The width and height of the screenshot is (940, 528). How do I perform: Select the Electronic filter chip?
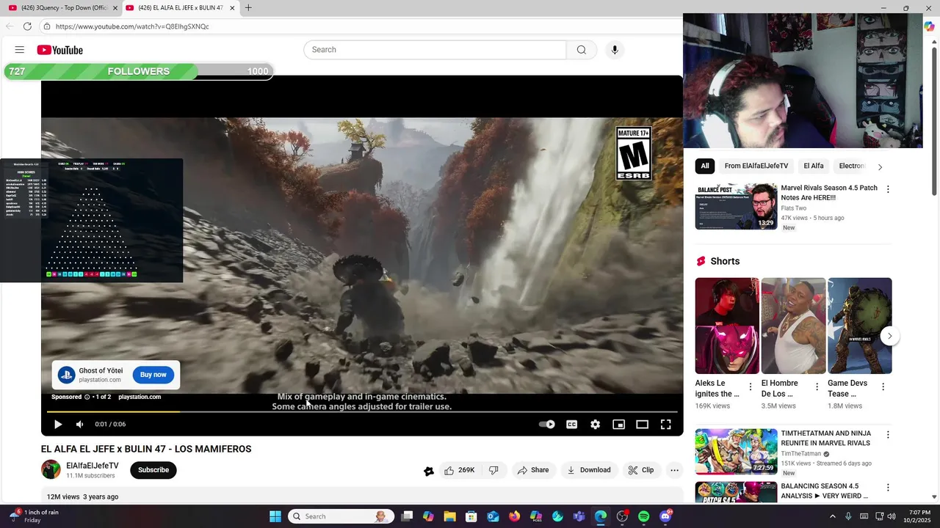click(x=852, y=166)
